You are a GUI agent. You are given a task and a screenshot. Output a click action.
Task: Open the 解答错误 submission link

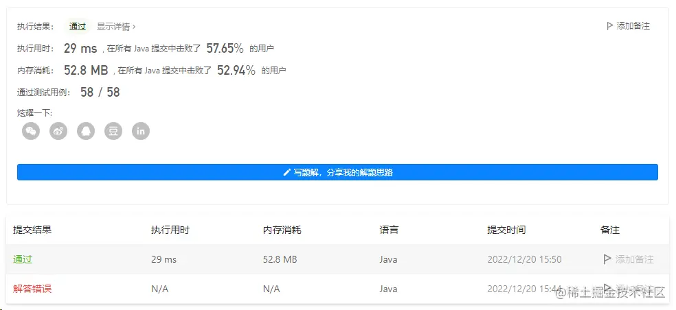(x=32, y=289)
